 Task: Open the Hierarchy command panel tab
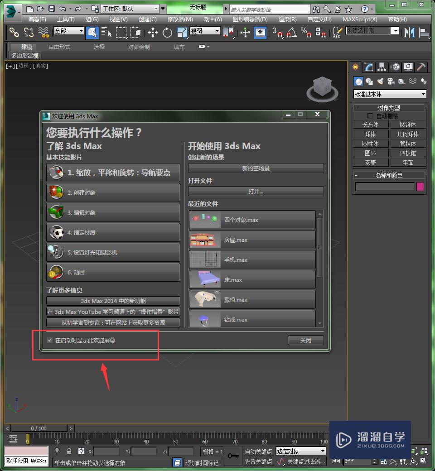[382, 67]
